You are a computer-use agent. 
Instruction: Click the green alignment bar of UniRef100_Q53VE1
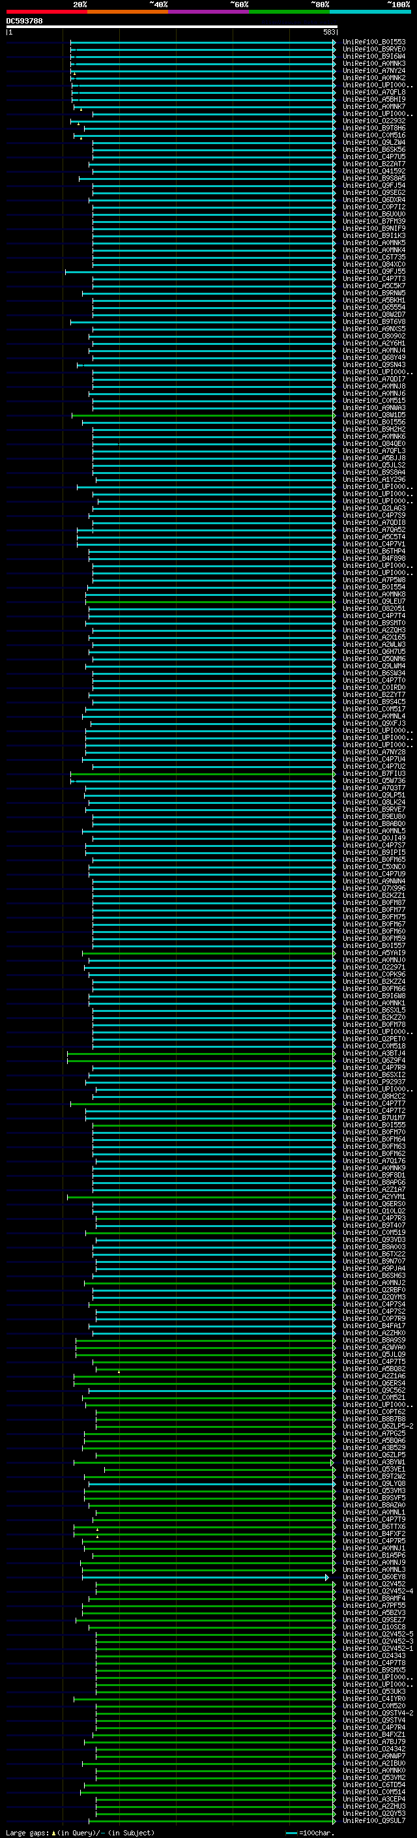click(220, 1469)
